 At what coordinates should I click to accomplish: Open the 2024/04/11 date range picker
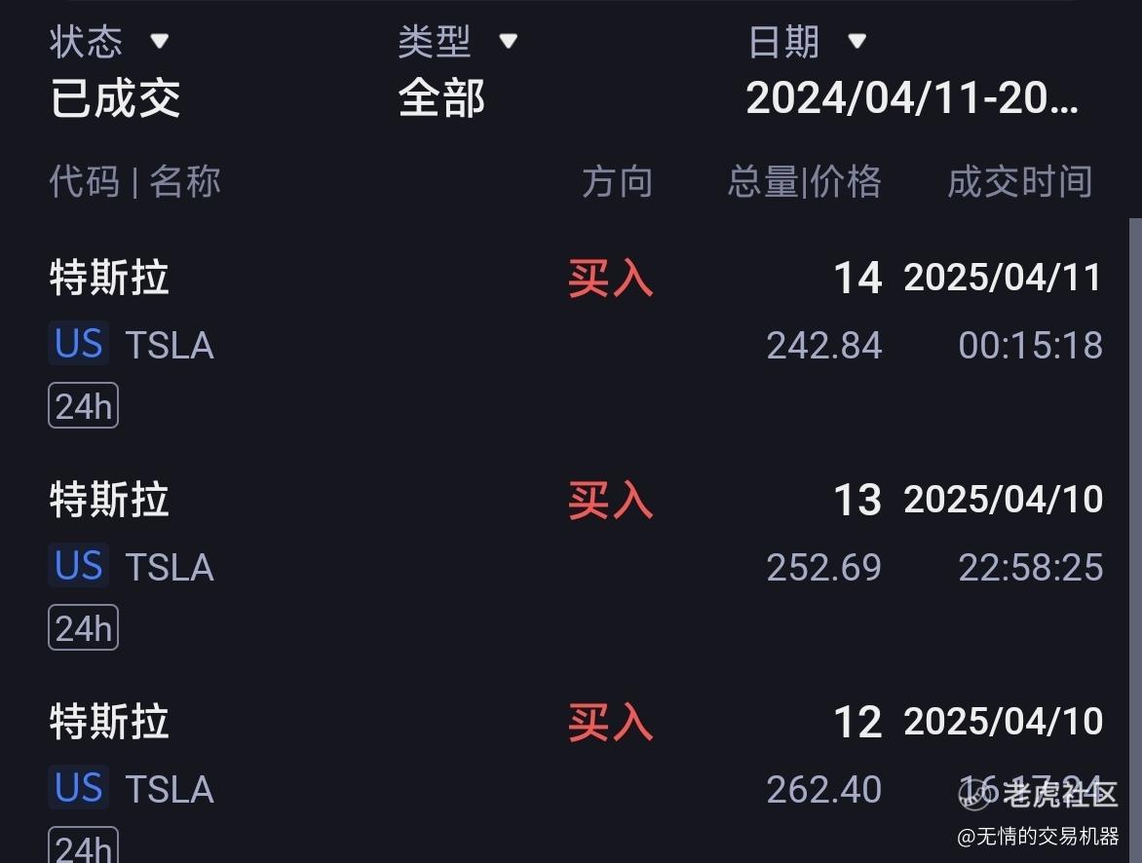(x=912, y=97)
